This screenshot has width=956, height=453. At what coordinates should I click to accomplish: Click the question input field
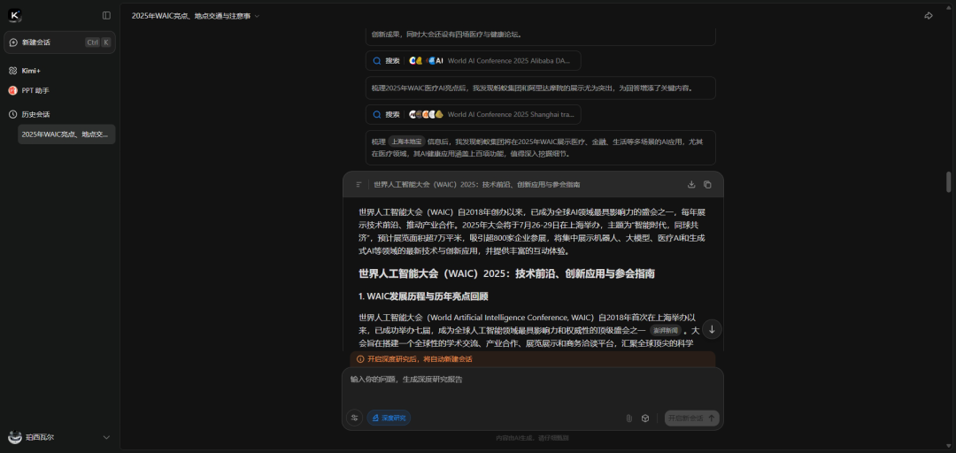(x=533, y=387)
